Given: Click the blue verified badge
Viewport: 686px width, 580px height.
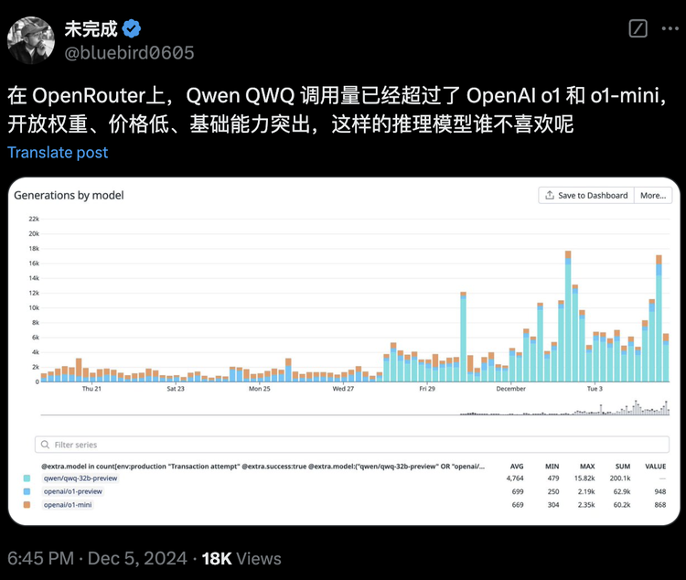Looking at the screenshot, I should pos(131,29).
